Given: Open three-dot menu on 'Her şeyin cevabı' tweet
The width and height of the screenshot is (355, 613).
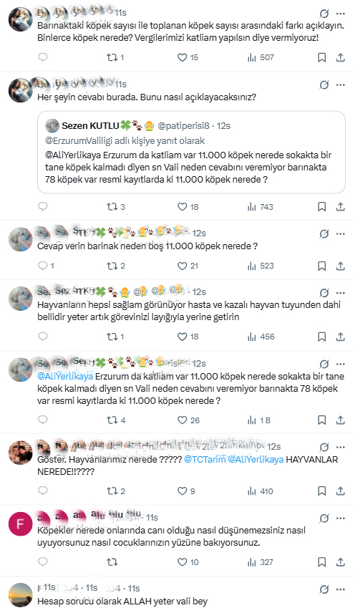Looking at the screenshot, I should point(341,85).
